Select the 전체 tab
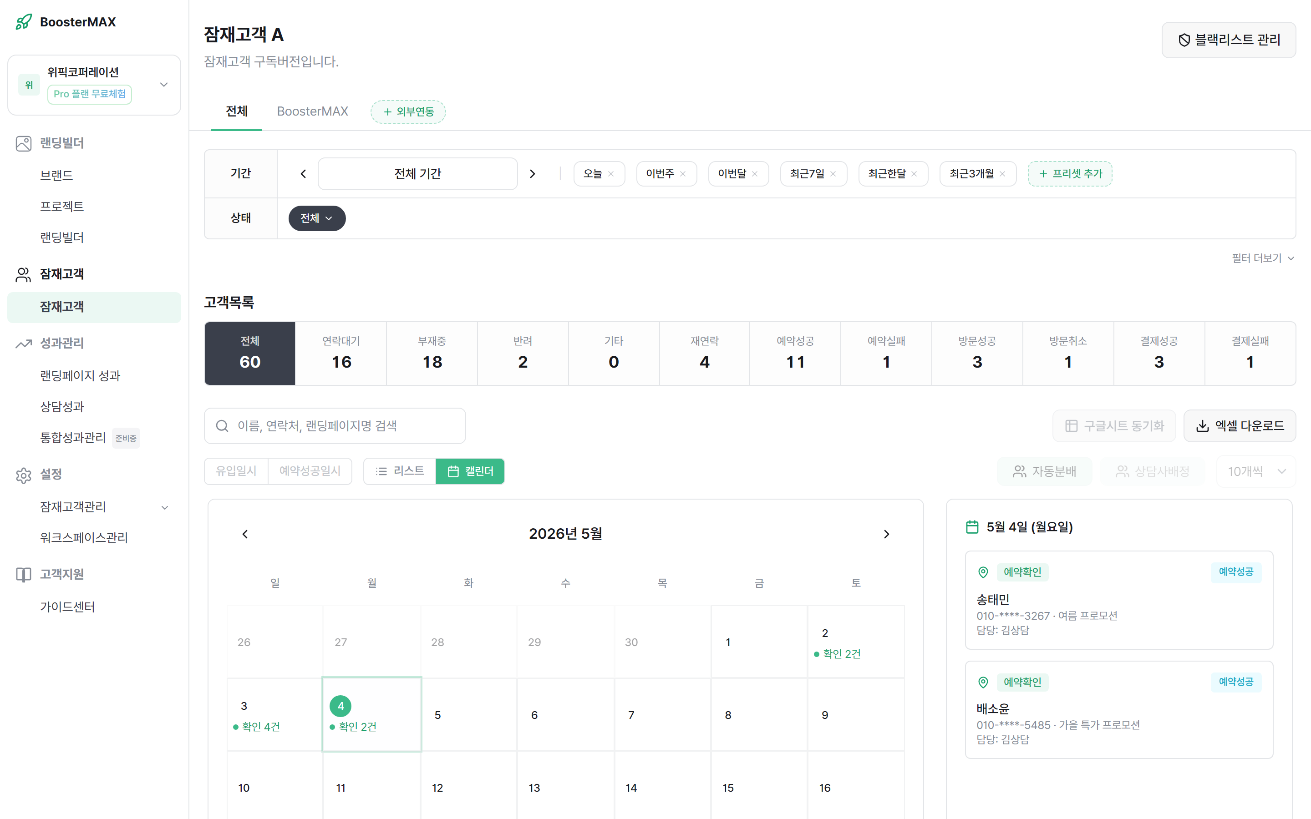The height and width of the screenshot is (819, 1311). point(237,111)
